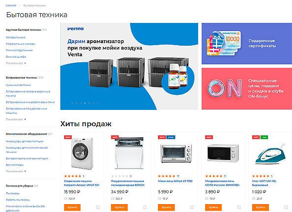
Task: Go to the Каталог breadcrumb
Action: click(x=11, y=5)
